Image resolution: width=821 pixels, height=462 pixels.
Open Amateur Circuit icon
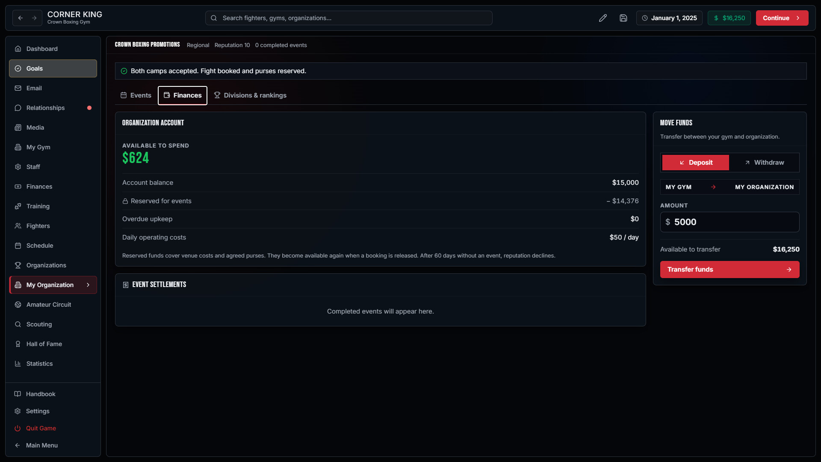[x=18, y=305]
